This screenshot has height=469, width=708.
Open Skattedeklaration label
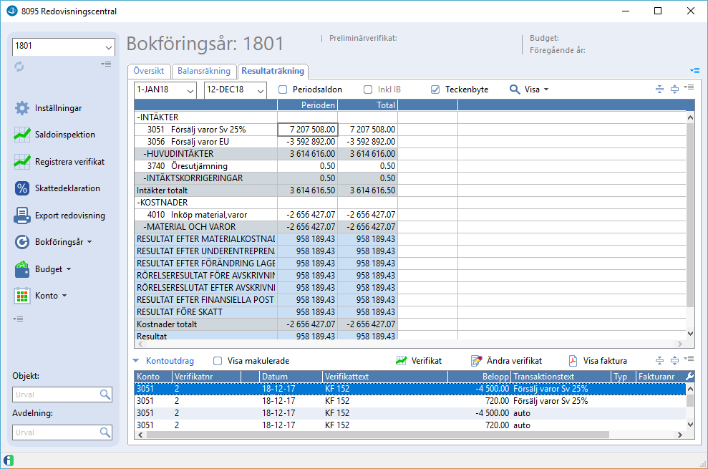tap(68, 188)
